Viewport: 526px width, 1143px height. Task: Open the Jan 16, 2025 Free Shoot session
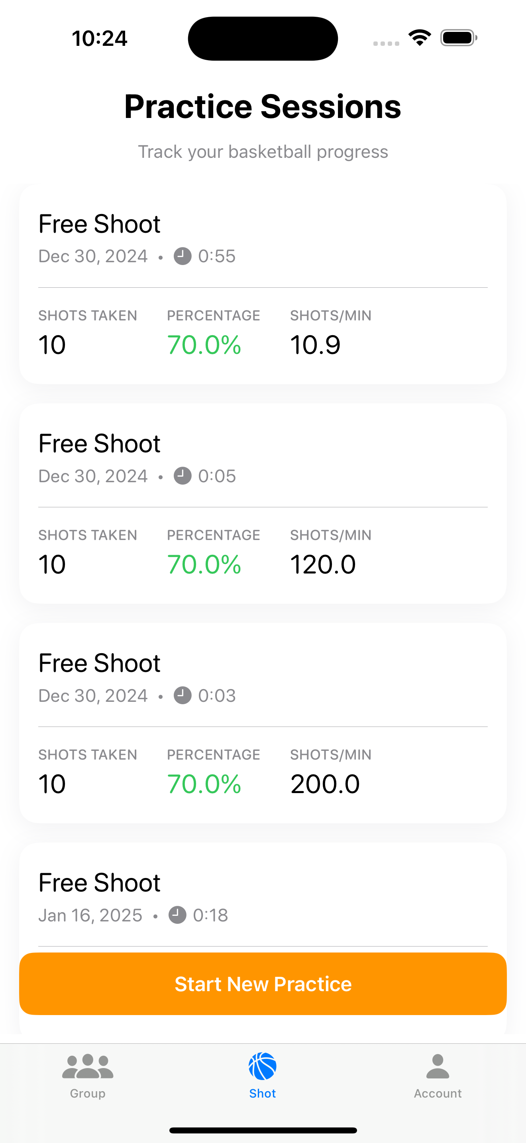tap(263, 896)
